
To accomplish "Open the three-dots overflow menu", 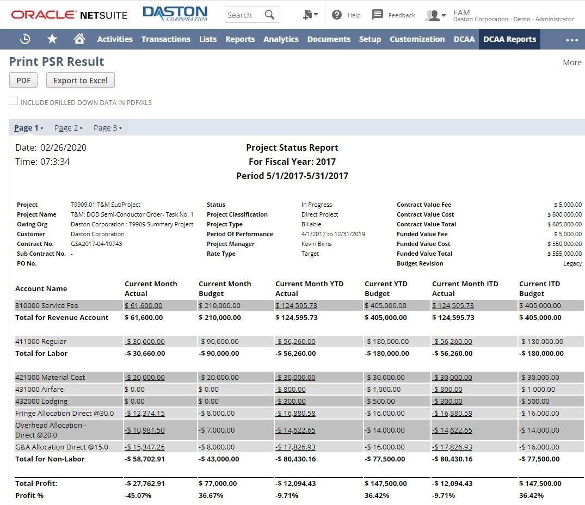I will coord(572,40).
